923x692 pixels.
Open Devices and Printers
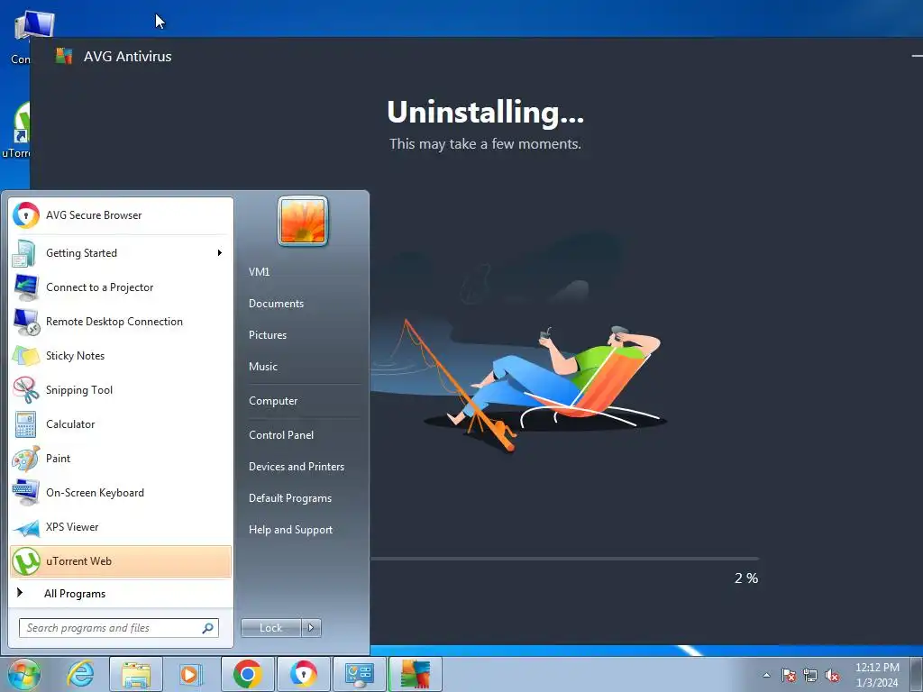click(297, 467)
